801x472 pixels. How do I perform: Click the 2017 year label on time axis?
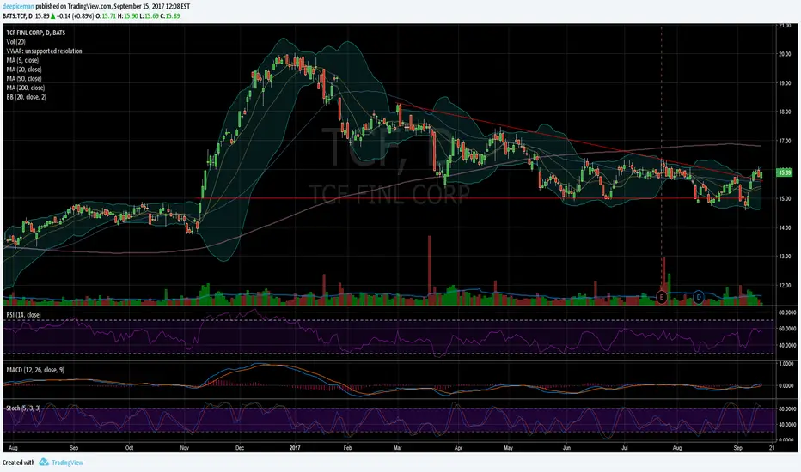[x=295, y=448]
